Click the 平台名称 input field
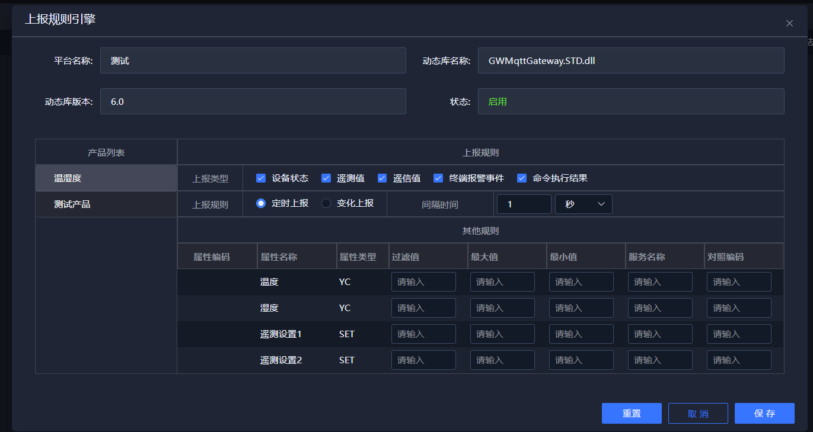The image size is (813, 432). coord(253,61)
